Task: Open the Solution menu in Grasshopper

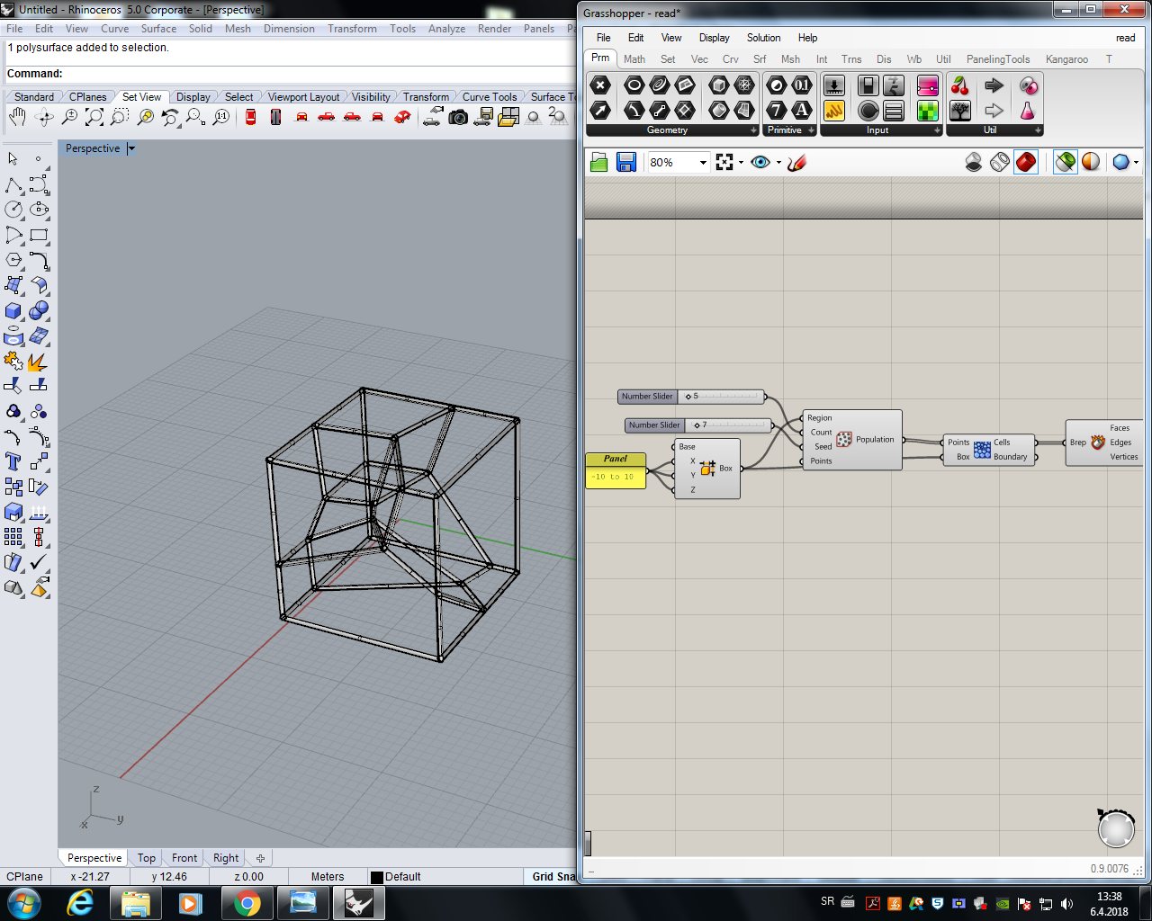Action: pyautogui.click(x=763, y=38)
